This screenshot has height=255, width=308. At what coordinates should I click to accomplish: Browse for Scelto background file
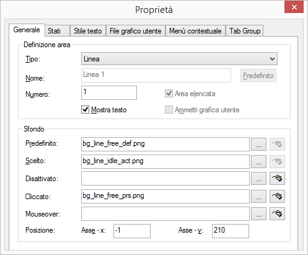tap(258, 161)
